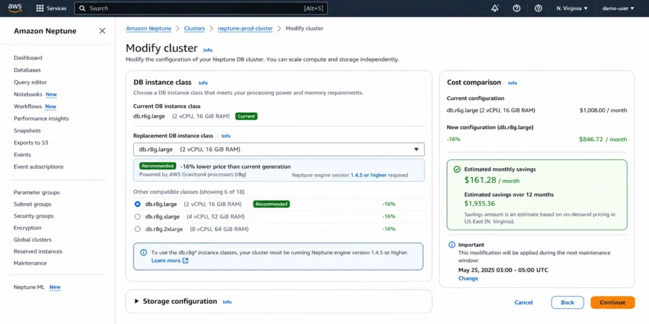Click neptune-prod-cluster breadcrumb link
Viewport: 649px width, 324px height.
(245, 28)
